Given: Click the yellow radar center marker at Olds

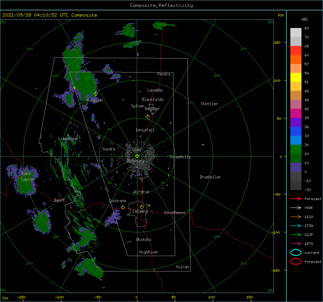Looking at the screenshot, I should (x=137, y=156).
